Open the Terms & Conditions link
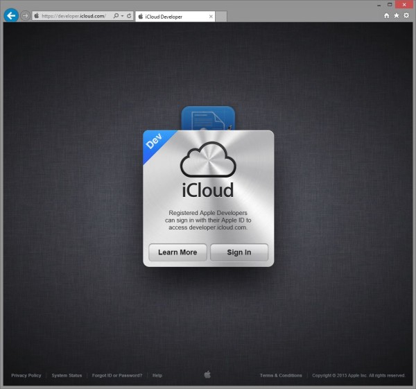Viewport: 416px width, 389px height. point(281,375)
